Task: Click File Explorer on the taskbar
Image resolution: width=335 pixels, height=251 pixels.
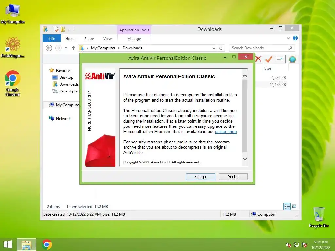Action: point(26,244)
